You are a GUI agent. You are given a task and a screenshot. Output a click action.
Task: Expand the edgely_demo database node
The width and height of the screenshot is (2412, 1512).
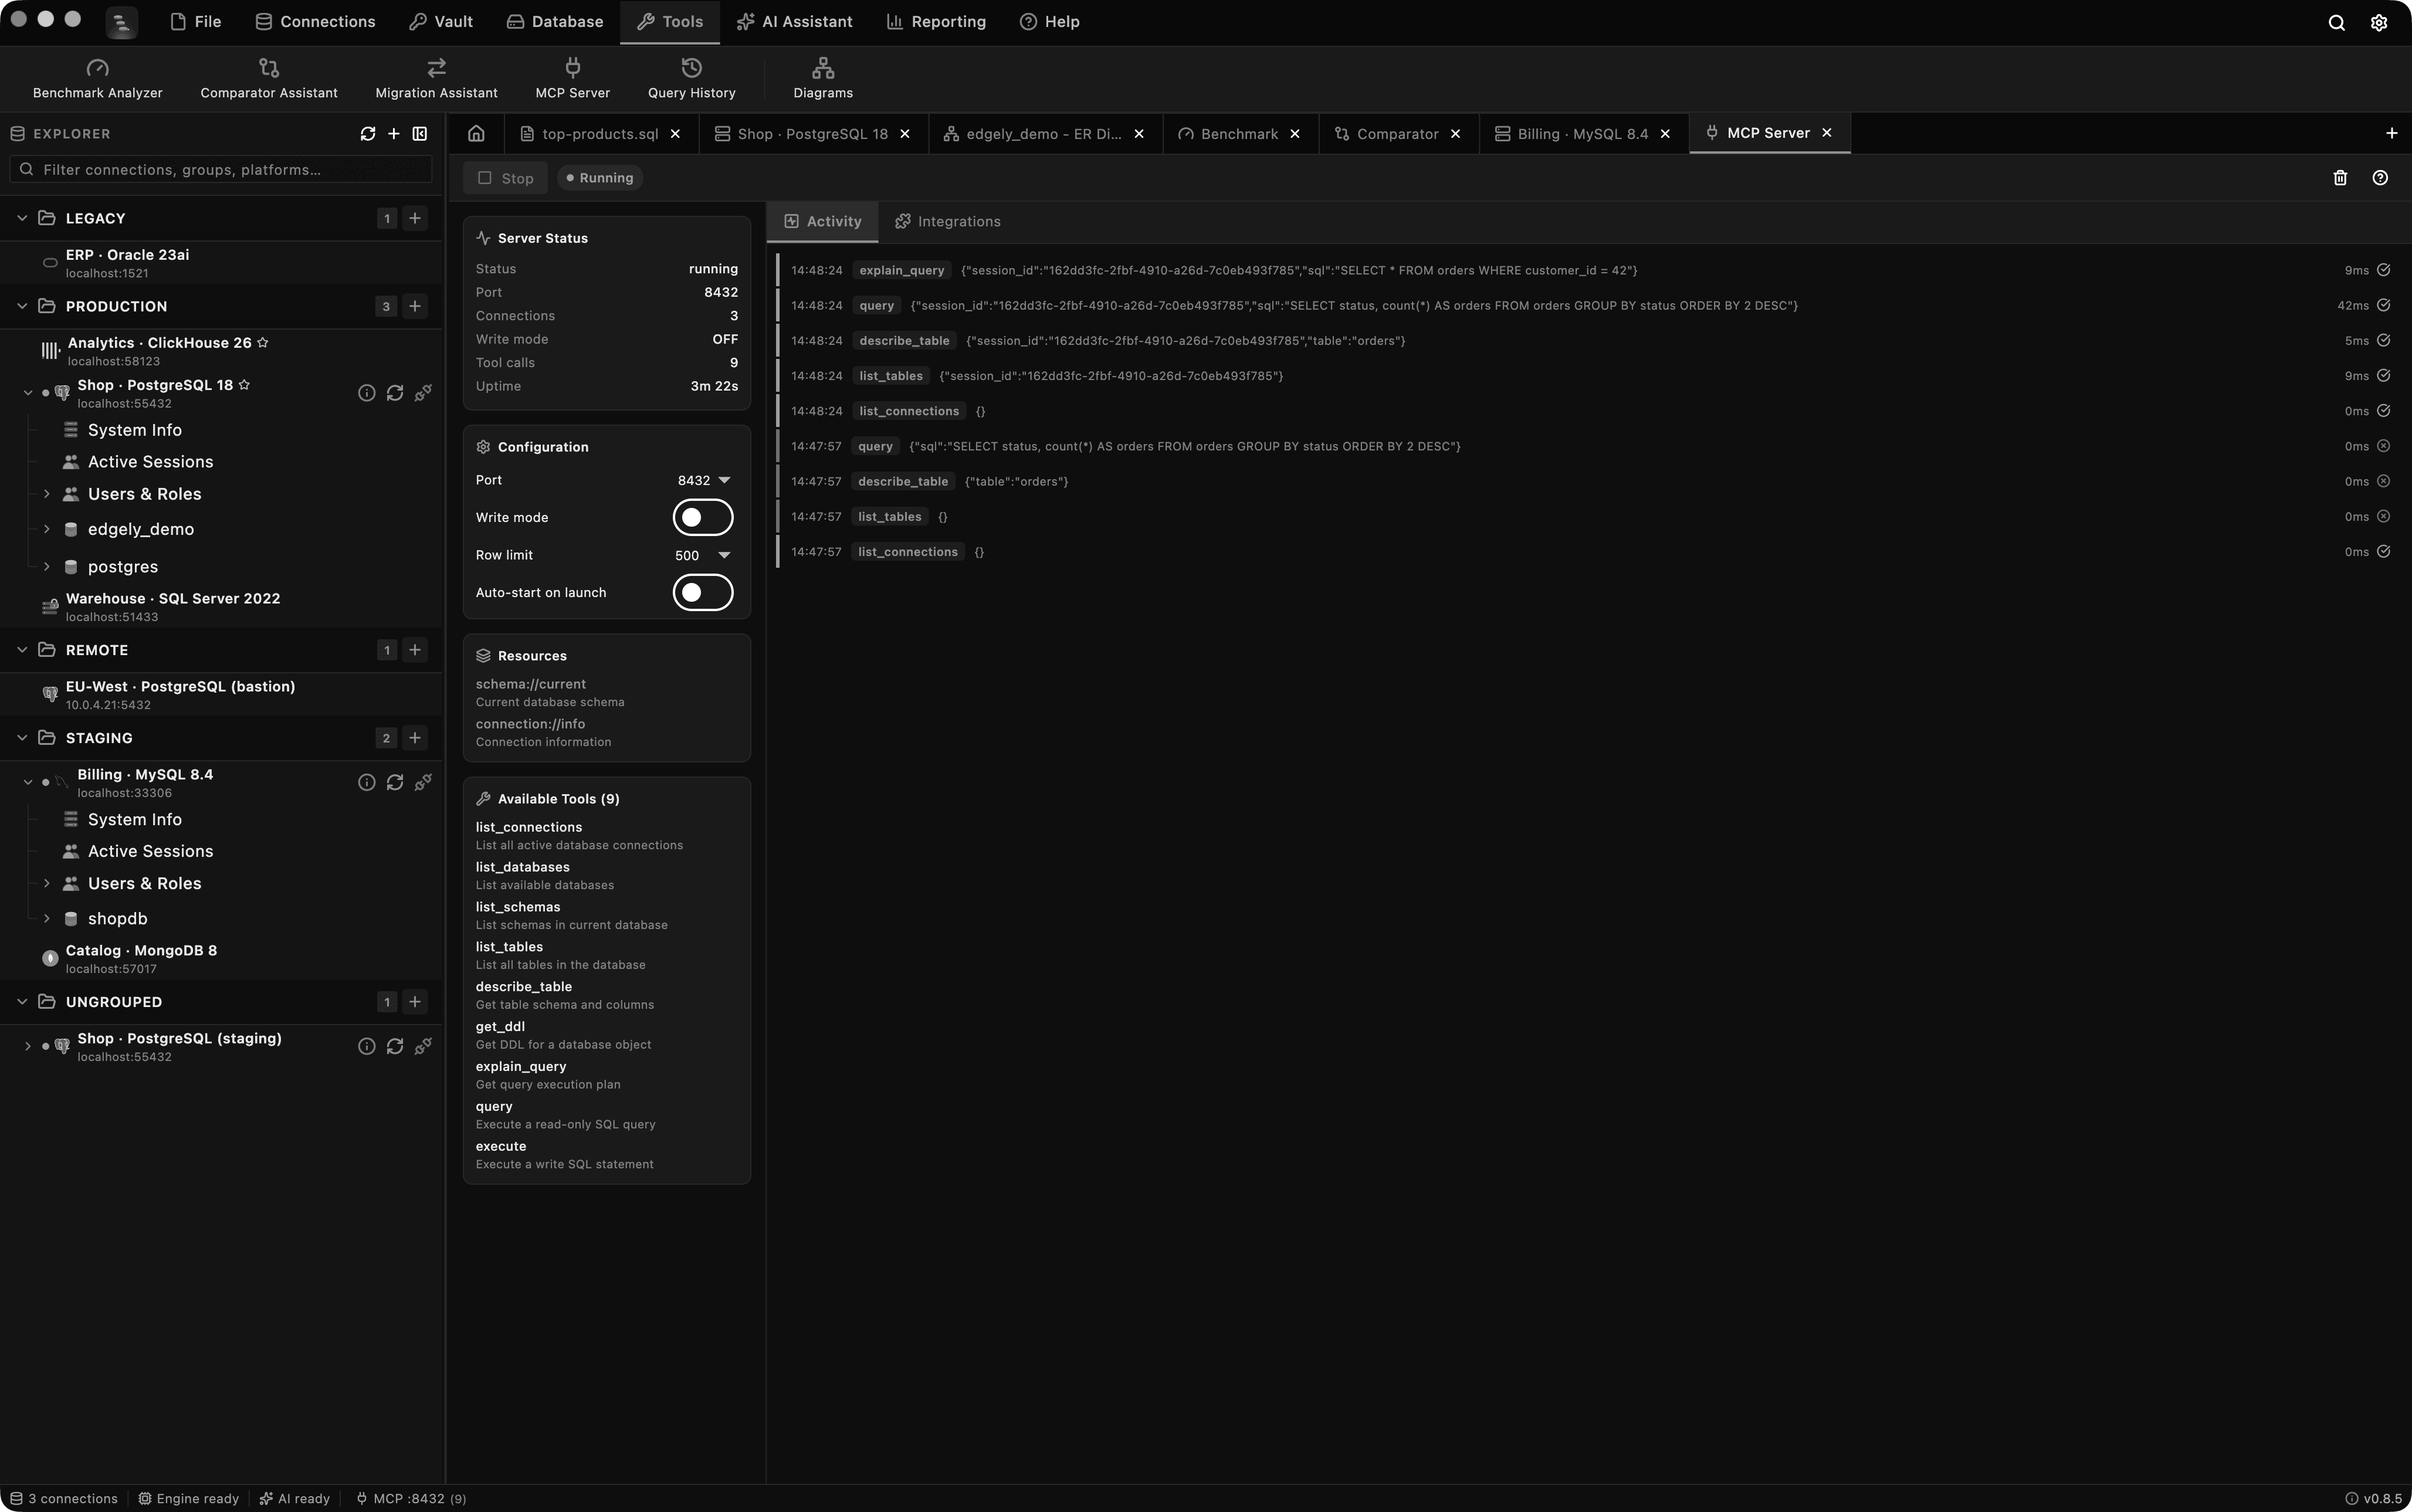coord(46,529)
